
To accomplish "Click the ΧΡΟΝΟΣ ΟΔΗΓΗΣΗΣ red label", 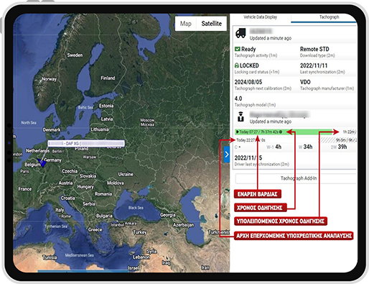I will click(260, 208).
